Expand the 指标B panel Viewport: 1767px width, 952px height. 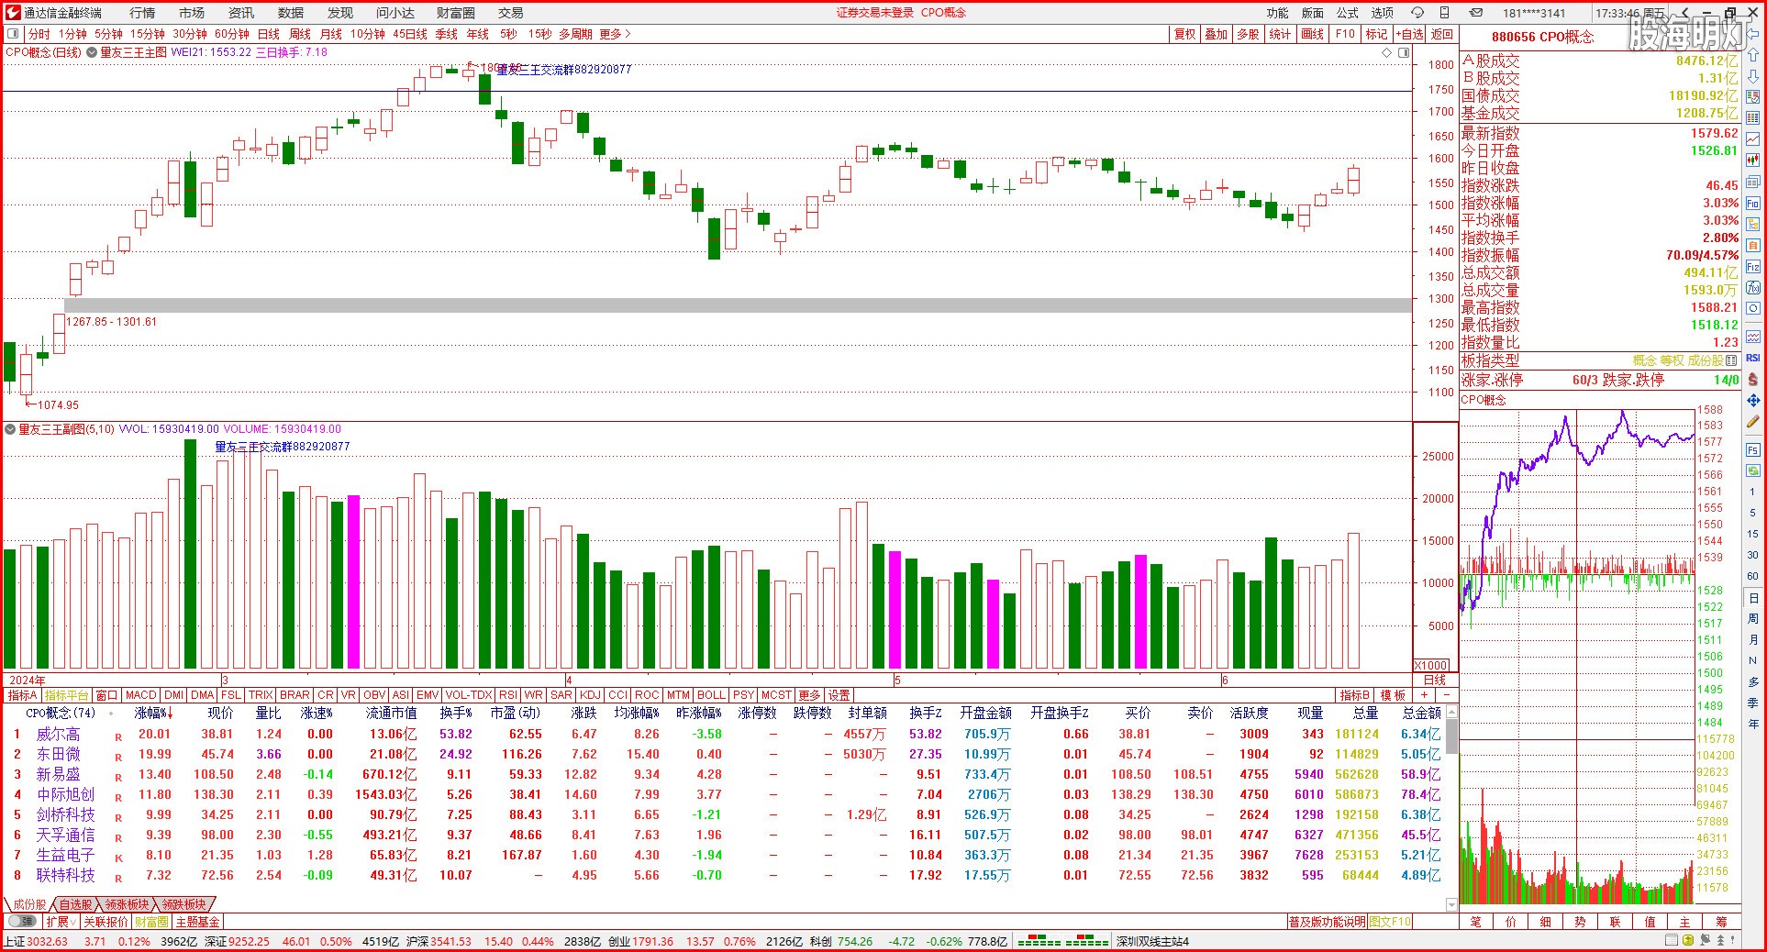pos(1355,695)
